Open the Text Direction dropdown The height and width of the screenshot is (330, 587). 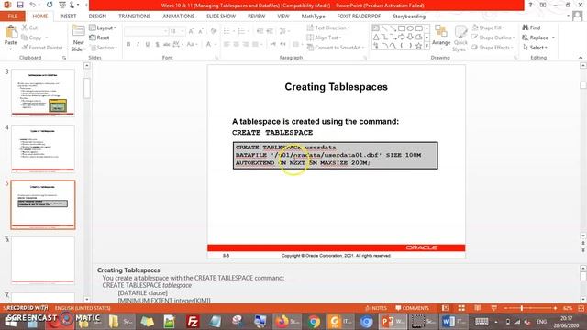(x=328, y=27)
